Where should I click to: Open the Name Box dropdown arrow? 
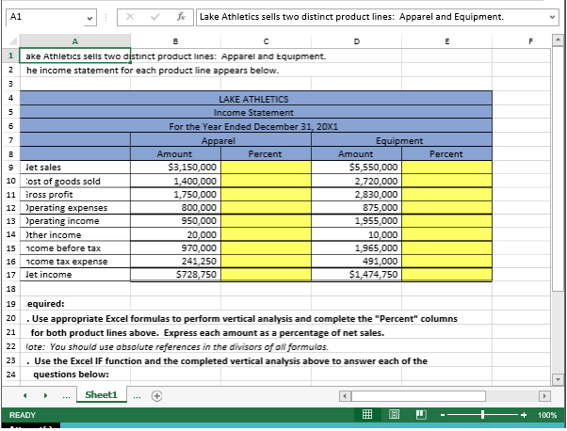[x=90, y=18]
